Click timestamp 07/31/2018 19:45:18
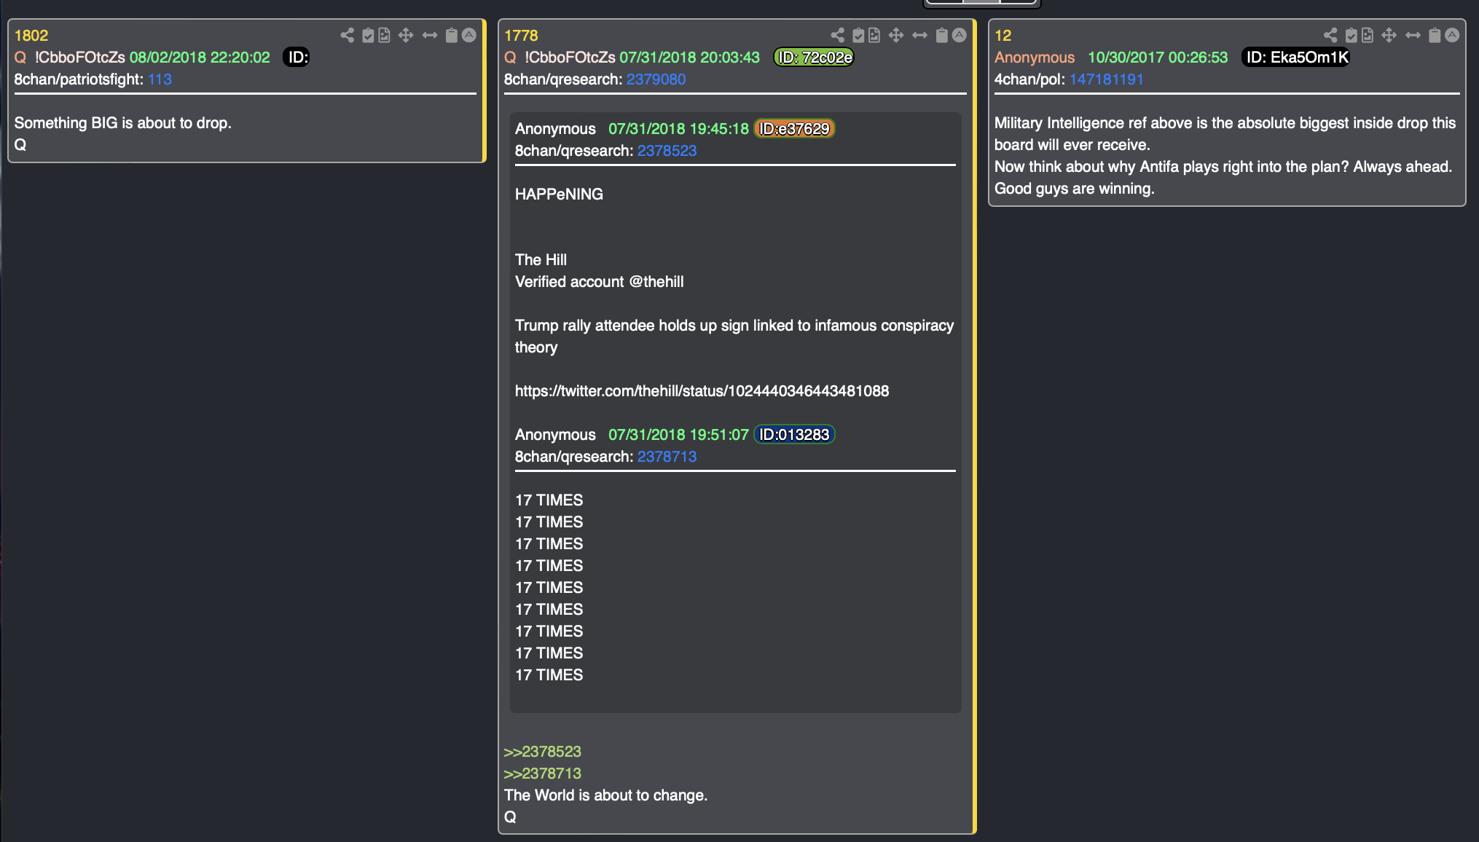Screen dimensions: 1479x842 tap(678, 128)
